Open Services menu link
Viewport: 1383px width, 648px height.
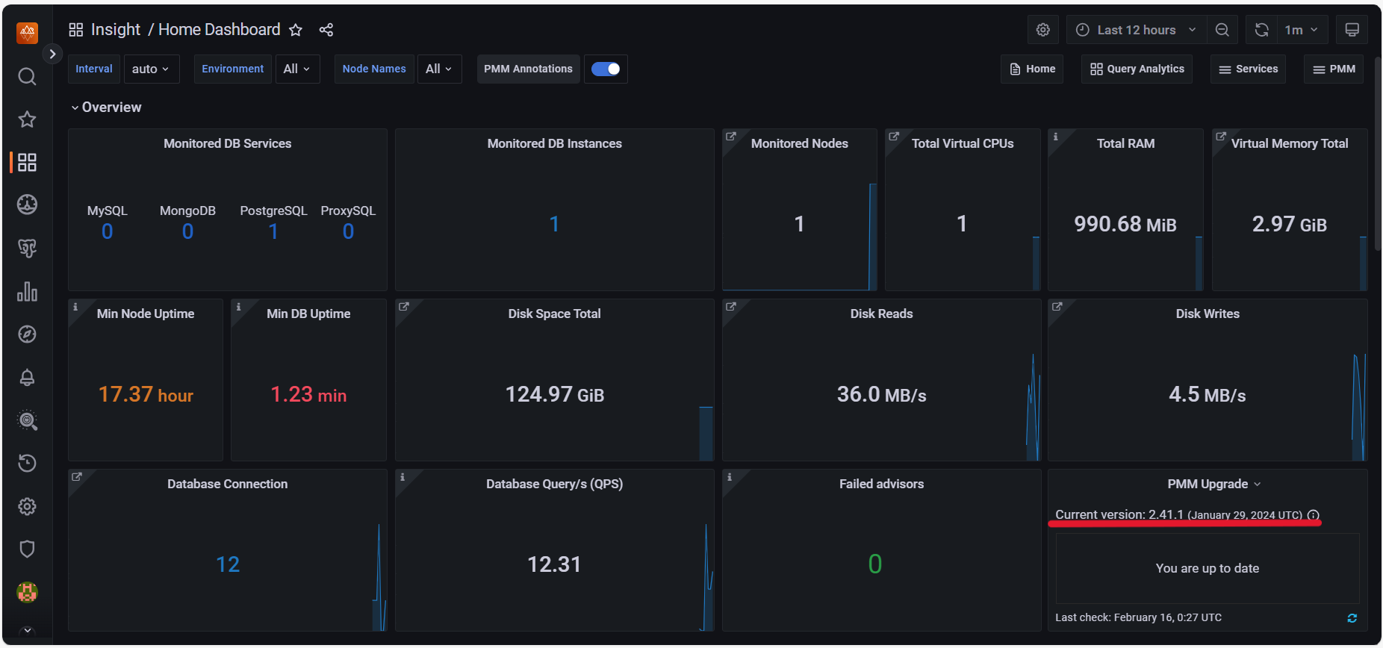point(1248,69)
